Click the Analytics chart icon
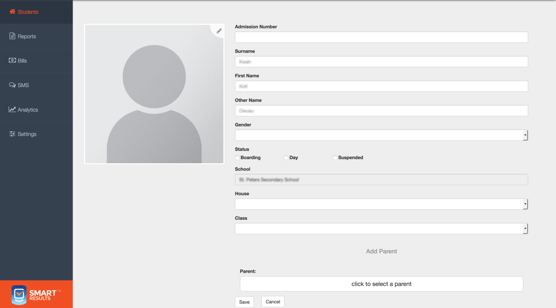Viewport: 556px width, 308px height. 12,110
